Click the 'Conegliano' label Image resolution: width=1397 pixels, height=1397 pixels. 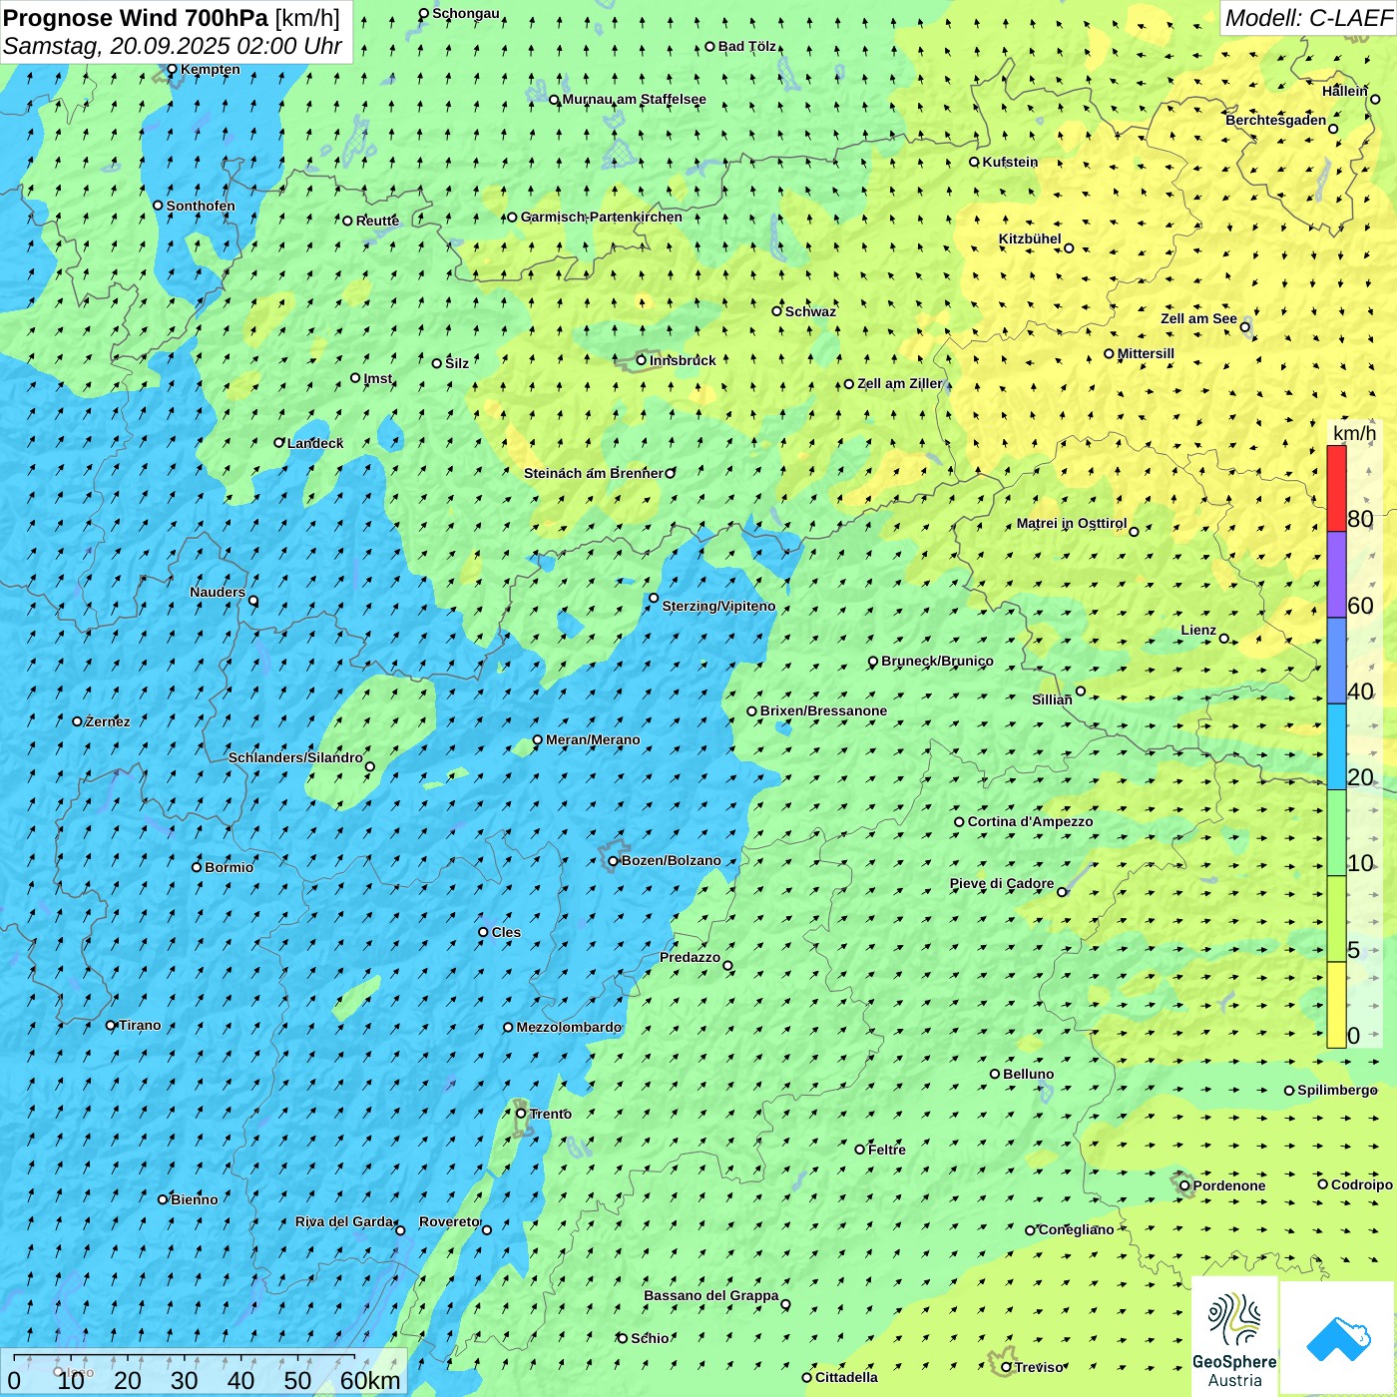(x=1077, y=1229)
